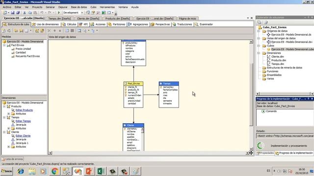Select Producto.dim in Solution Explorer
Screen dimensions: 314x176
coord(279,60)
